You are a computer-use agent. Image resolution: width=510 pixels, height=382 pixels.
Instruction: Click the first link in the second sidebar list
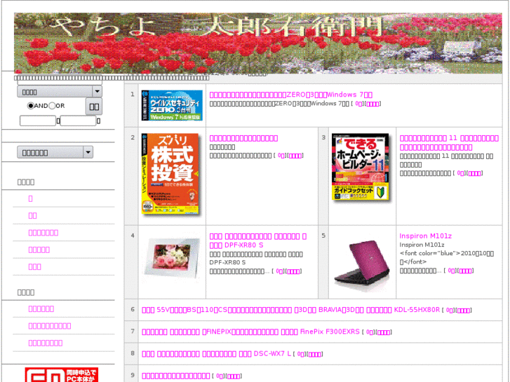pyautogui.click(x=41, y=309)
